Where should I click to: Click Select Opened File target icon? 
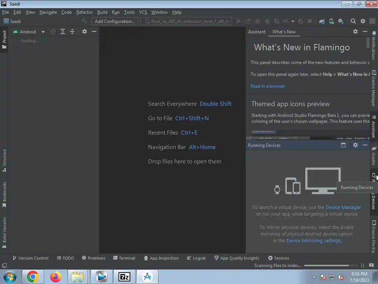coord(53,32)
